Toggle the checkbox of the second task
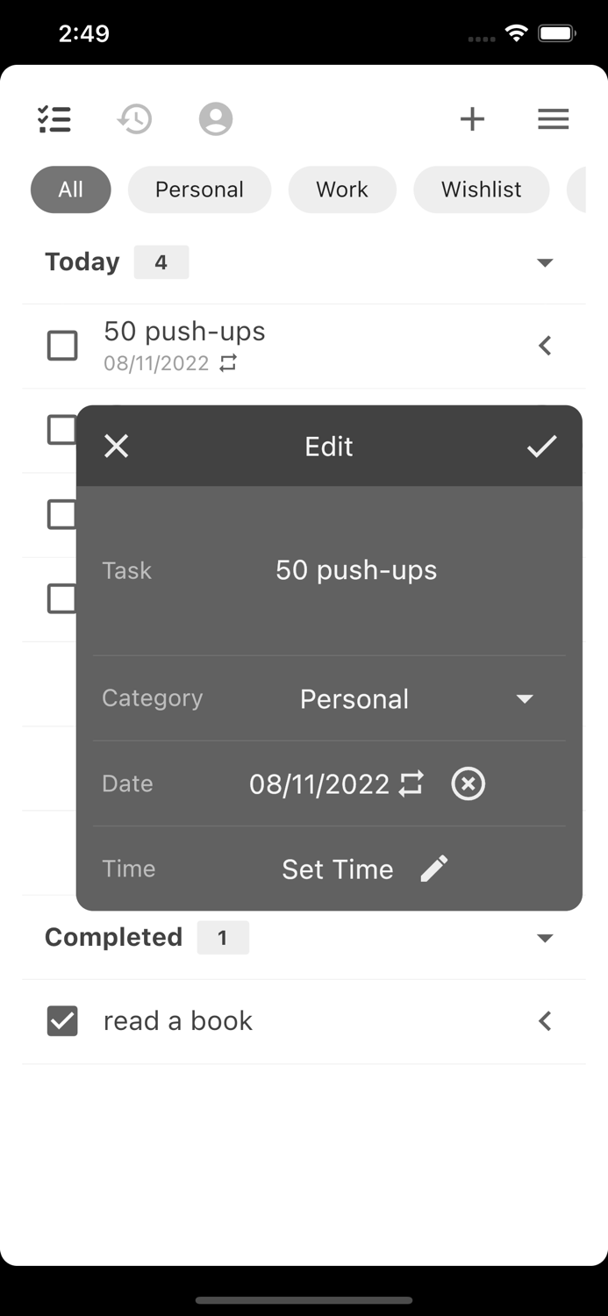 coord(62,430)
